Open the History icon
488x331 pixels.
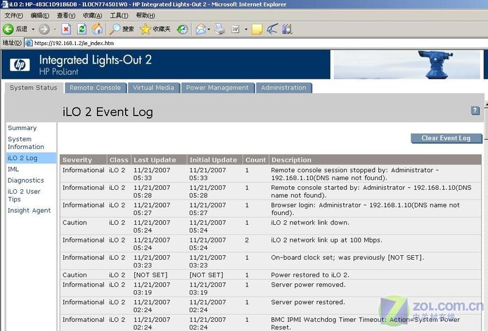click(x=182, y=29)
